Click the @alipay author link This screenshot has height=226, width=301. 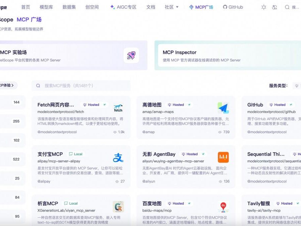(44, 181)
